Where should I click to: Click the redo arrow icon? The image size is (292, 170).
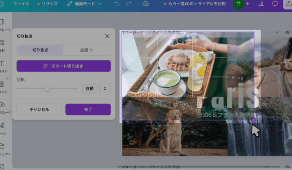(129, 4)
